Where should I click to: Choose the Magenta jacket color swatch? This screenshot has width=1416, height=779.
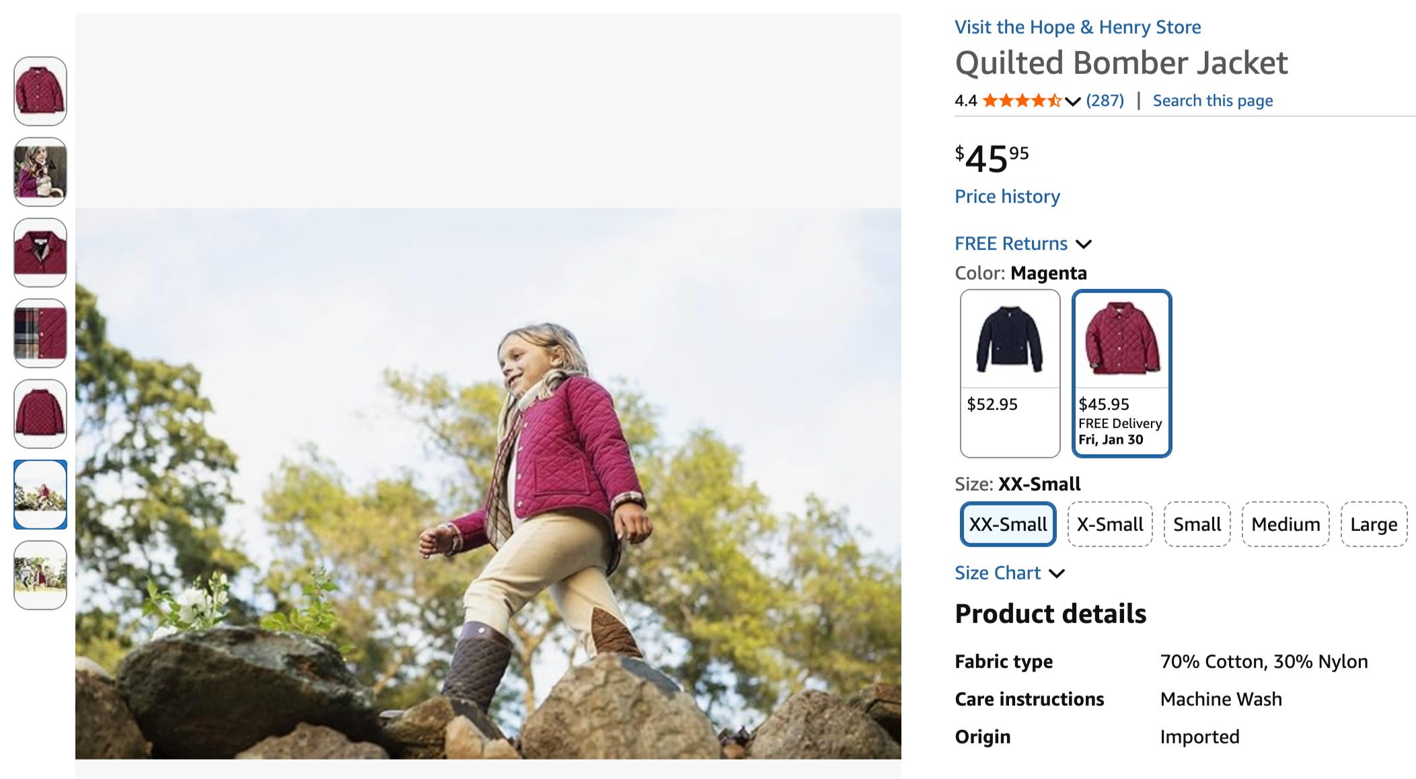coord(1121,373)
